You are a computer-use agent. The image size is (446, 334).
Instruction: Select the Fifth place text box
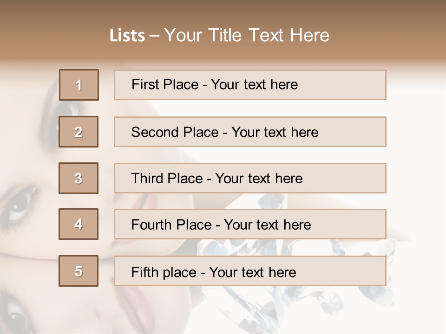tap(250, 271)
